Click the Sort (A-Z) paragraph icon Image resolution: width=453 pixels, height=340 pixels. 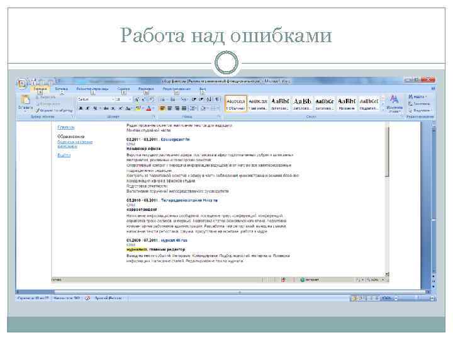209,99
